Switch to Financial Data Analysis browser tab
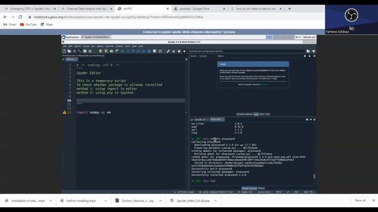Viewport: 378px width, 212px height. (86, 9)
